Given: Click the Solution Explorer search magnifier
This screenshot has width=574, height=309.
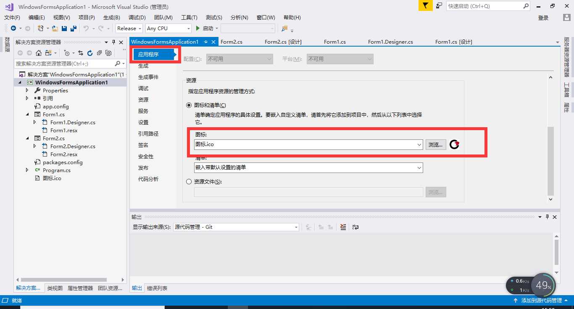Looking at the screenshot, I should tap(118, 63).
